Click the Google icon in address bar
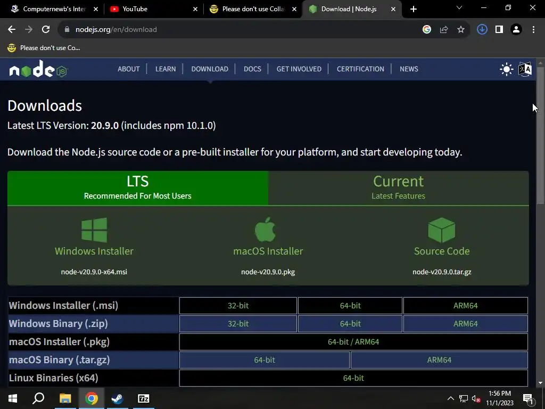 coord(427,30)
